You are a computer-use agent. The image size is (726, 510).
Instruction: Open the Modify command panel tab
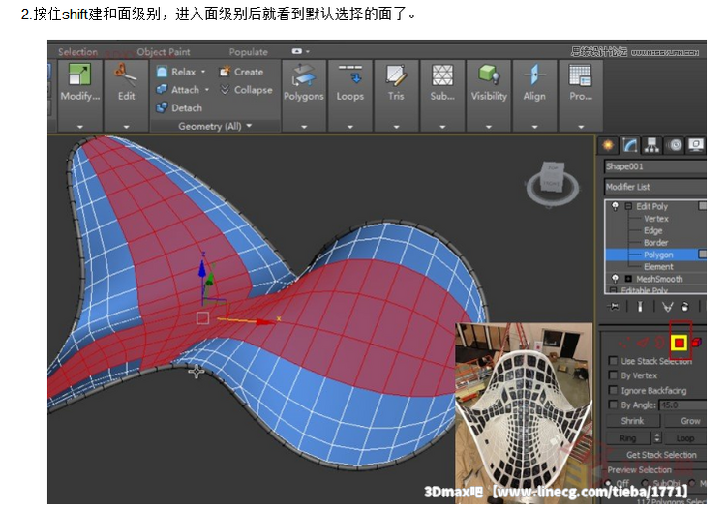[630, 145]
